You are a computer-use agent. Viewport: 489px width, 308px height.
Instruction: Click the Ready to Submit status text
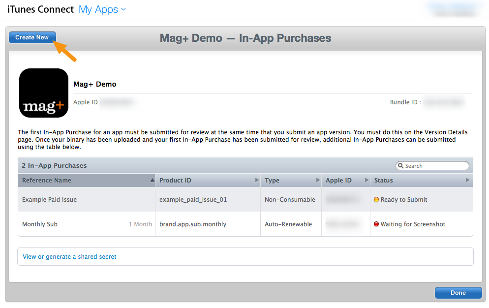tap(404, 200)
